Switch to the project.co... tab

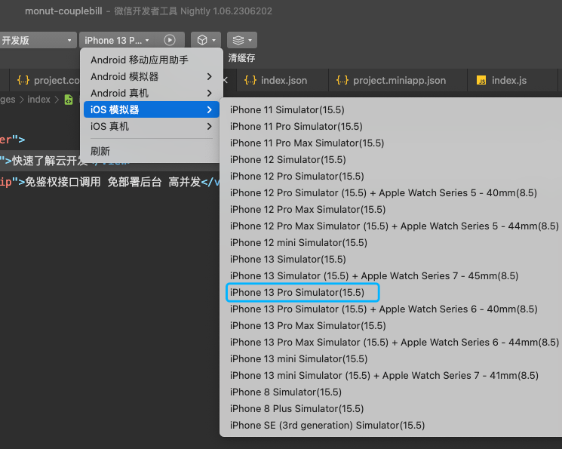pyautogui.click(x=45, y=80)
